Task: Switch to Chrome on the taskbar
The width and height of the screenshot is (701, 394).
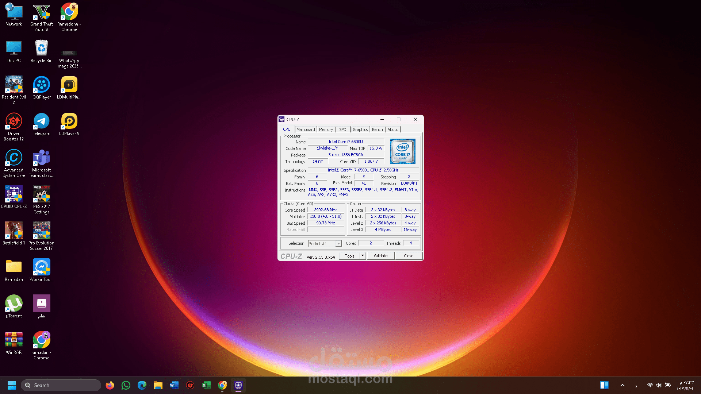Action: [222, 385]
